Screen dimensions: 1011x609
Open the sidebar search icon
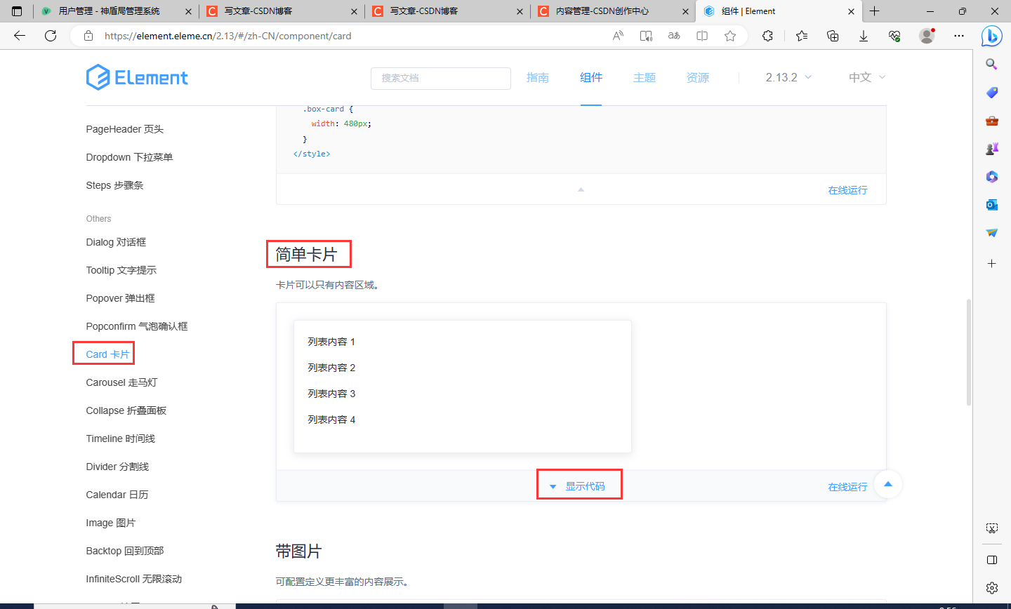coord(991,64)
